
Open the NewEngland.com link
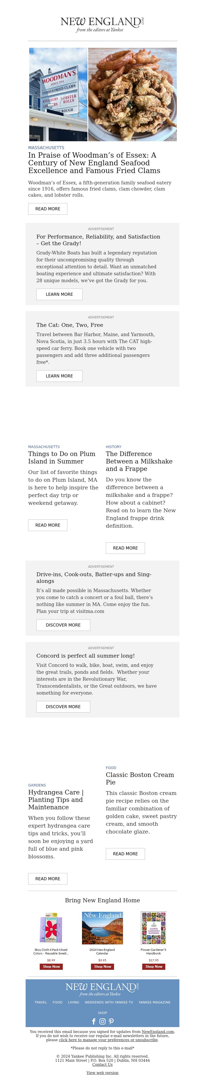click(x=158, y=1031)
